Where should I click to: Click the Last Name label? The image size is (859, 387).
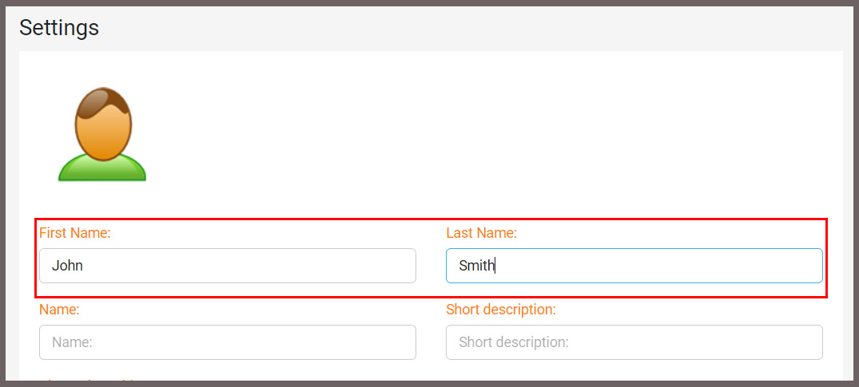tap(482, 233)
